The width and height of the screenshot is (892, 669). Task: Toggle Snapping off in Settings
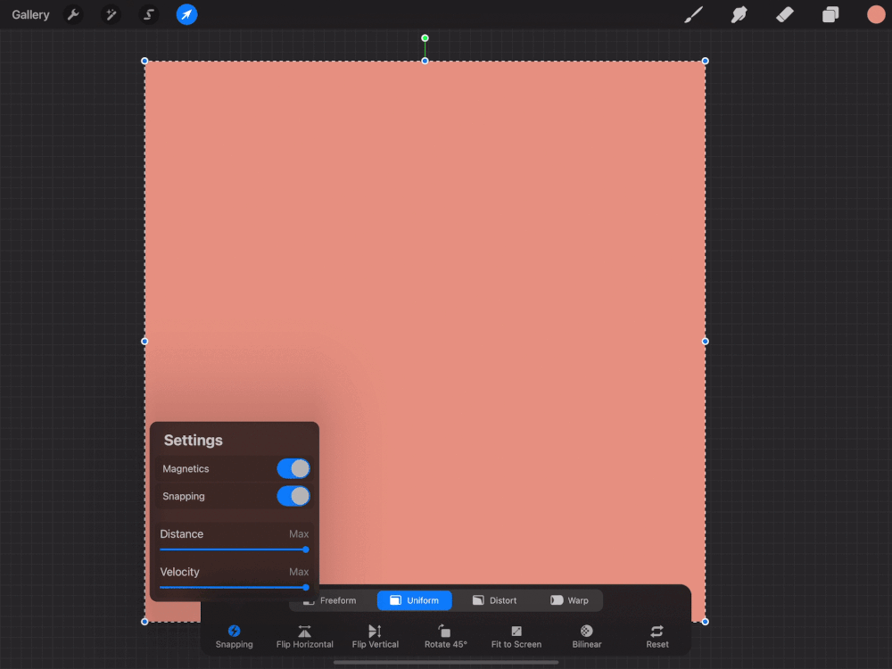[x=293, y=496]
